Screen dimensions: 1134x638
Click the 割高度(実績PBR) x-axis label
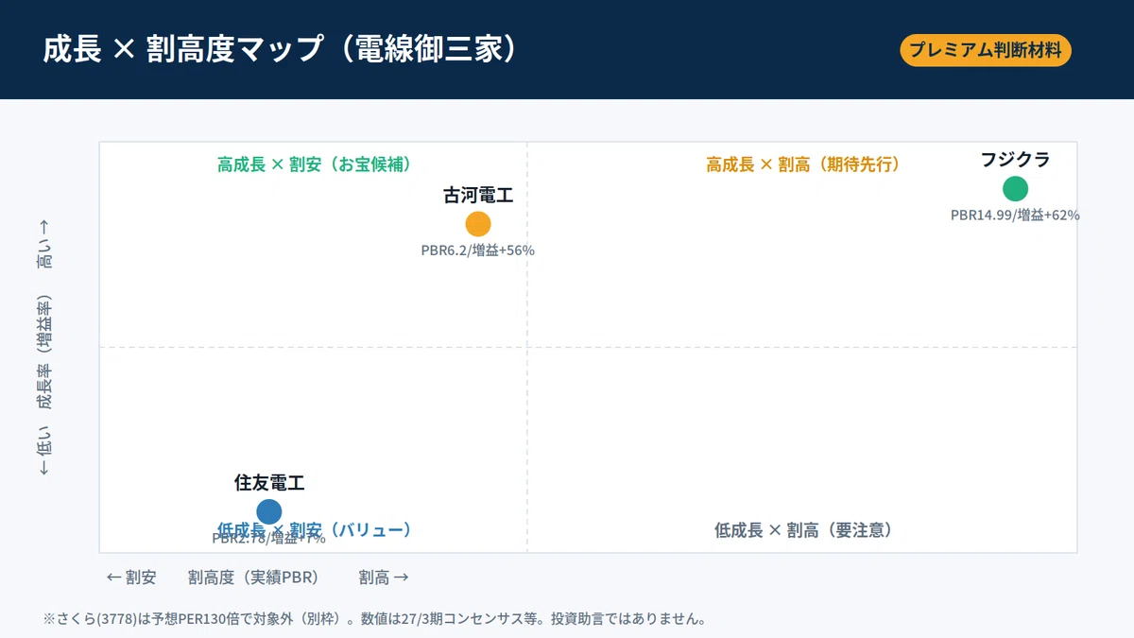point(253,578)
